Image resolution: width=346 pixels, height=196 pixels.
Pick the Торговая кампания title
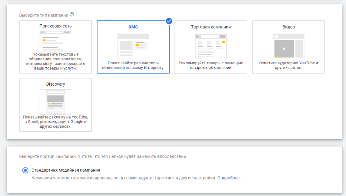pyautogui.click(x=211, y=27)
